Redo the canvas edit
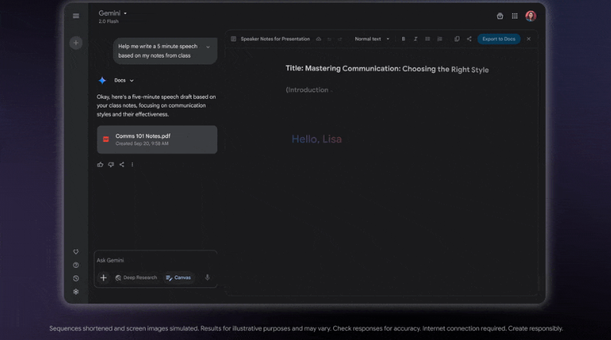This screenshot has height=340, width=611. (x=340, y=39)
